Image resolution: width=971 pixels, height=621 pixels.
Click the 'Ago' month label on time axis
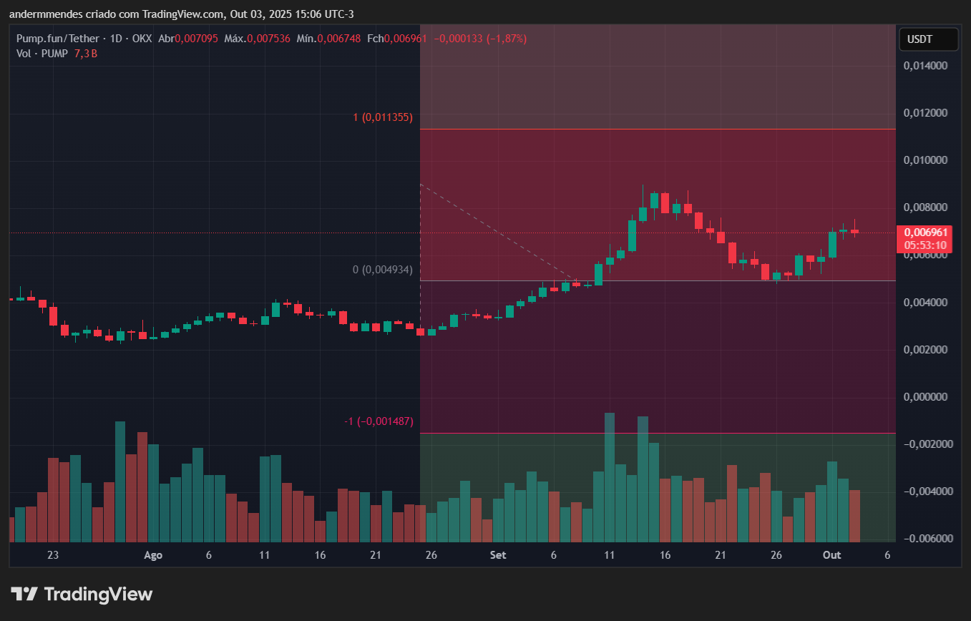tap(153, 555)
